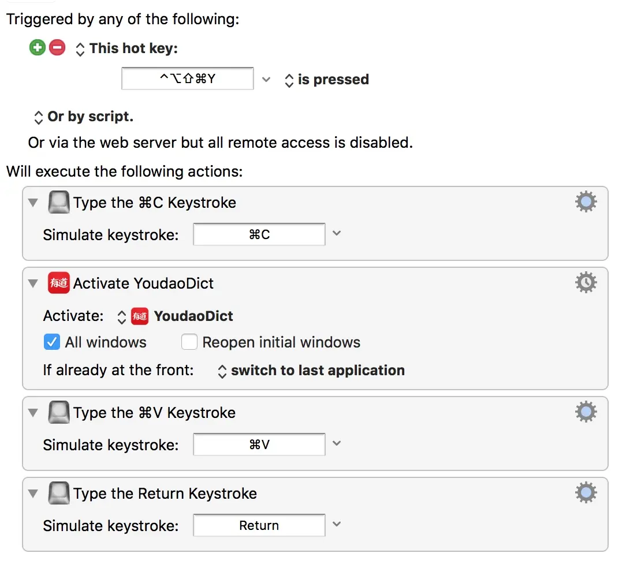Screen dimensions: 626x568
Task: Open timeout gear of Activate YoudaoDict action
Action: [586, 283]
